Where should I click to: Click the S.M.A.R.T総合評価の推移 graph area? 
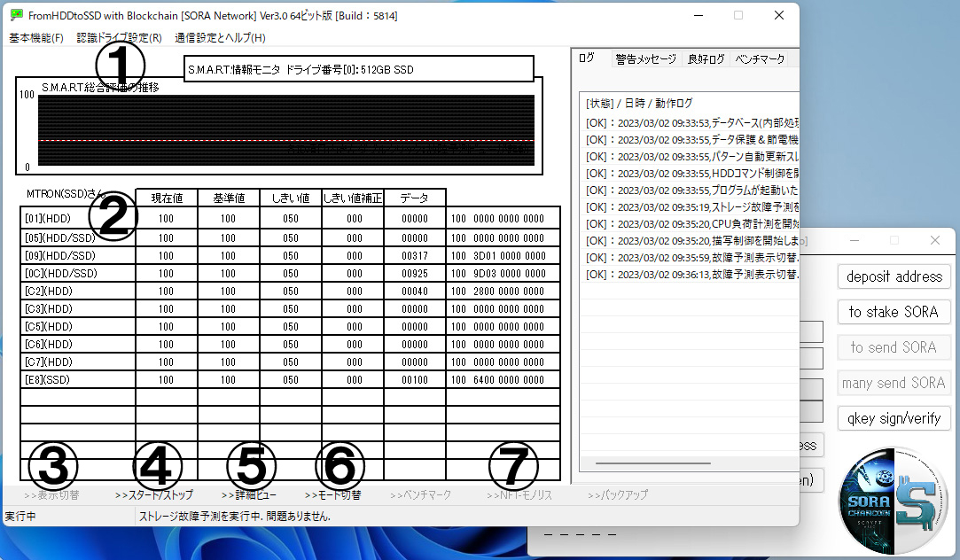pyautogui.click(x=286, y=129)
